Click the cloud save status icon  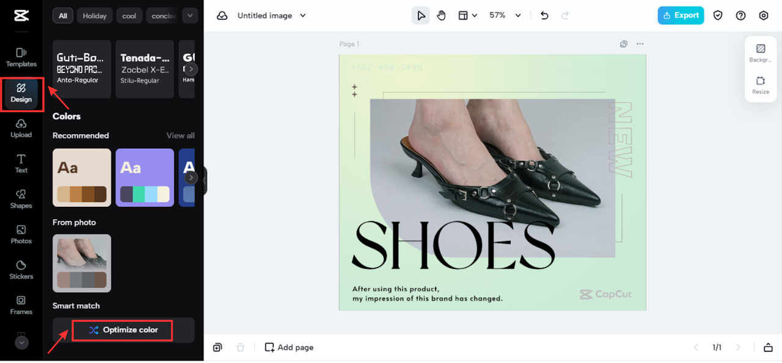[222, 16]
